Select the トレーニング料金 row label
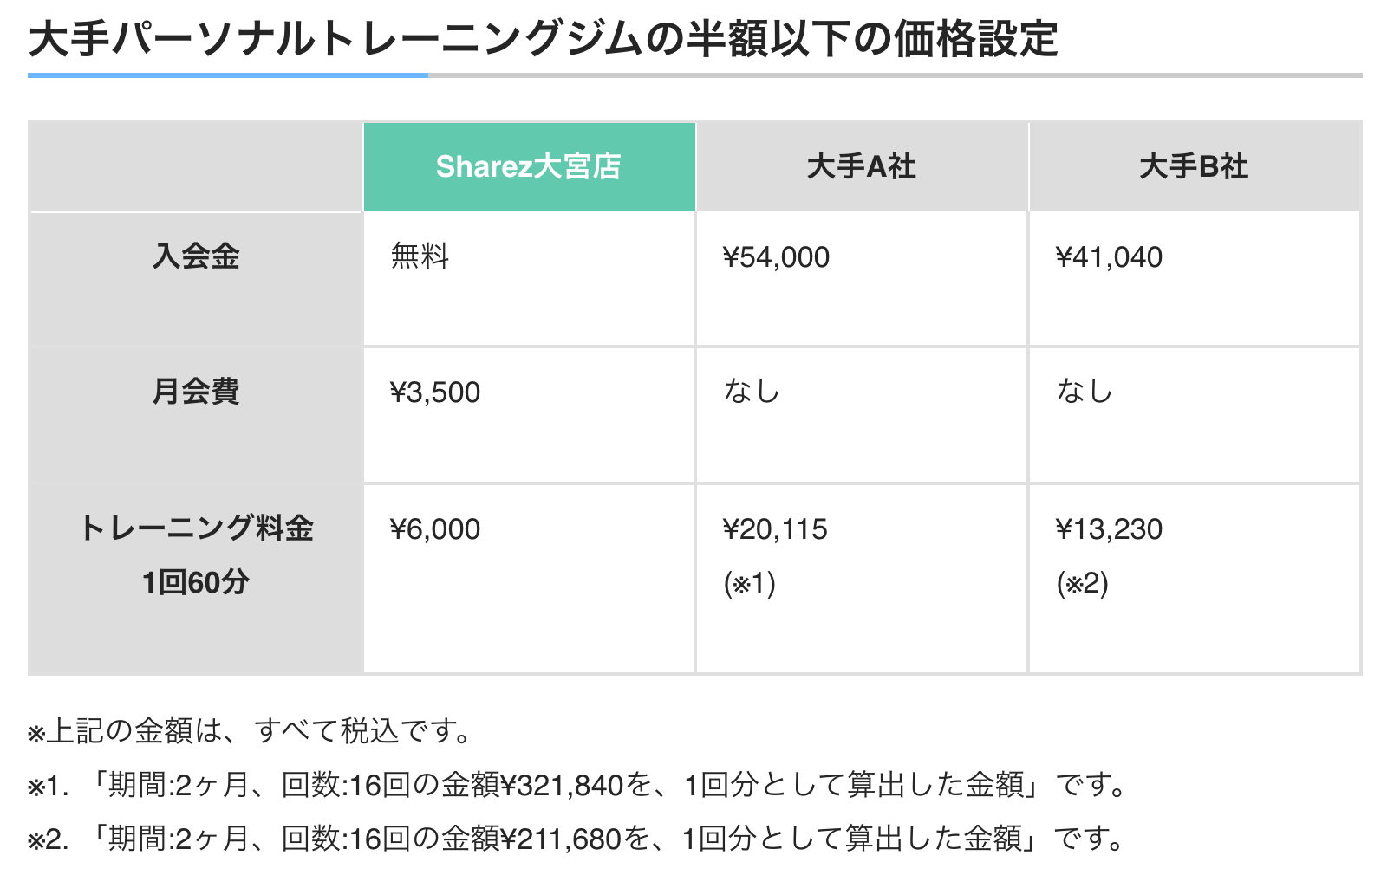Image resolution: width=1394 pixels, height=875 pixels. point(196,528)
